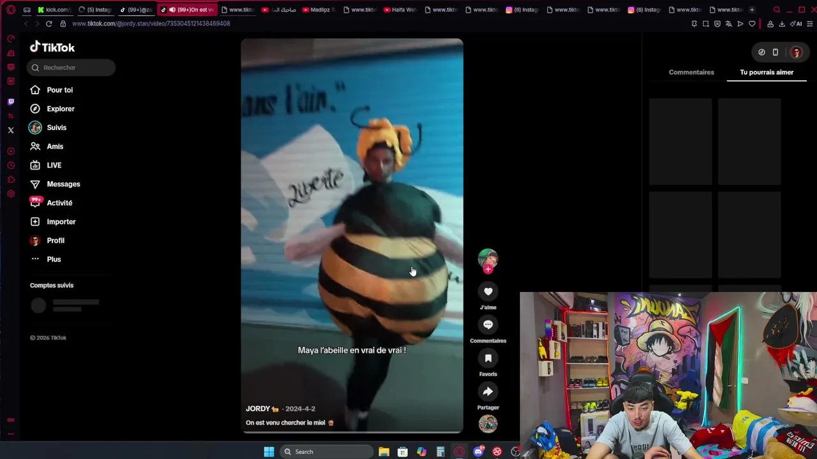Like the video with J'aime heart
The image size is (817, 459).
[488, 291]
